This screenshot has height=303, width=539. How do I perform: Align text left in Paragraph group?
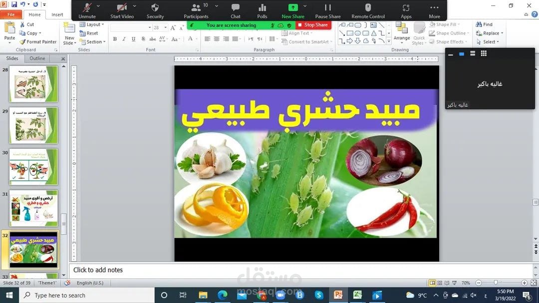(x=207, y=39)
